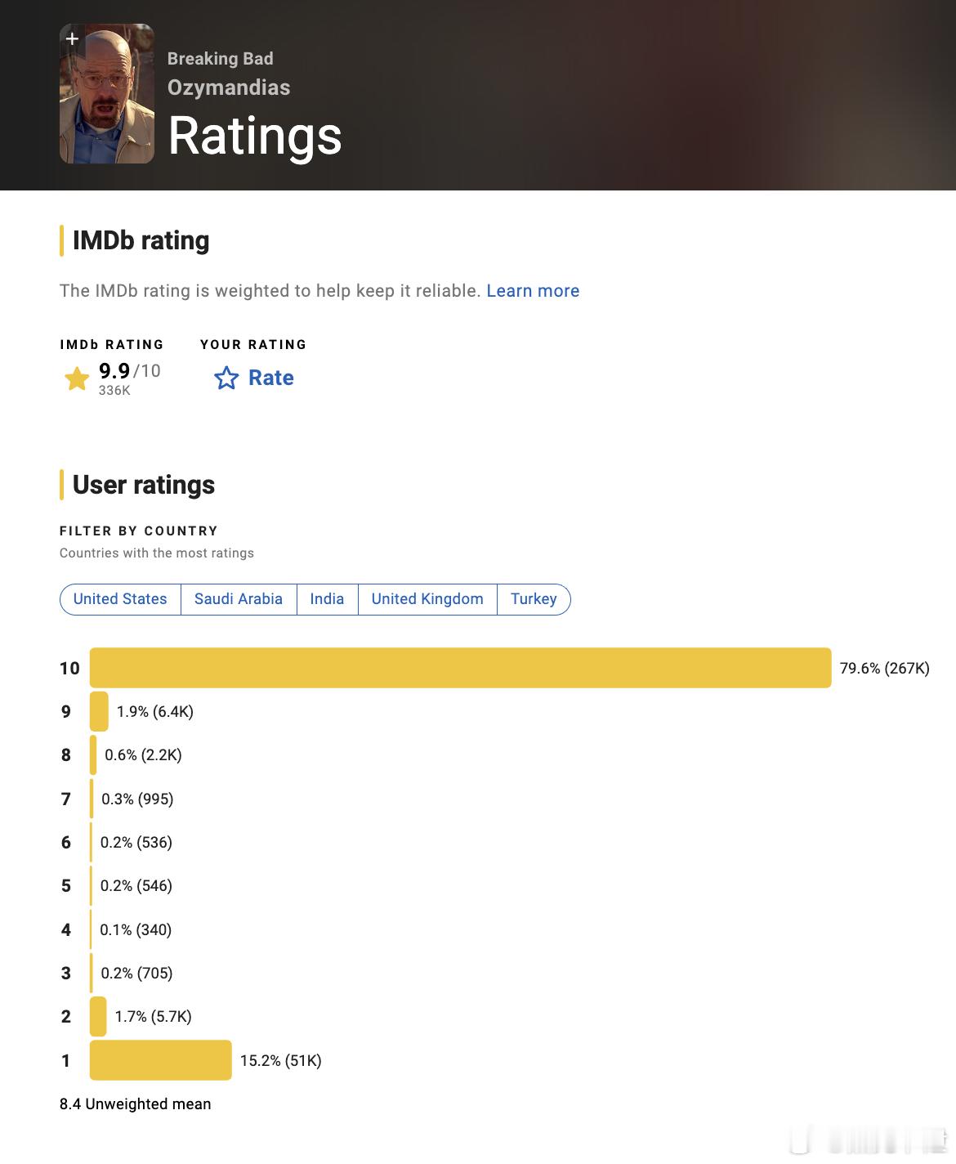956x1164 pixels.
Task: Select the 9-star rating bar
Action: click(99, 711)
